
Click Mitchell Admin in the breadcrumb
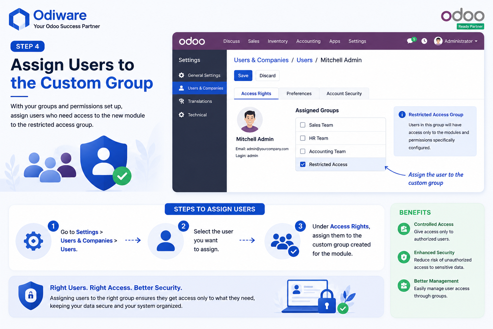(341, 60)
